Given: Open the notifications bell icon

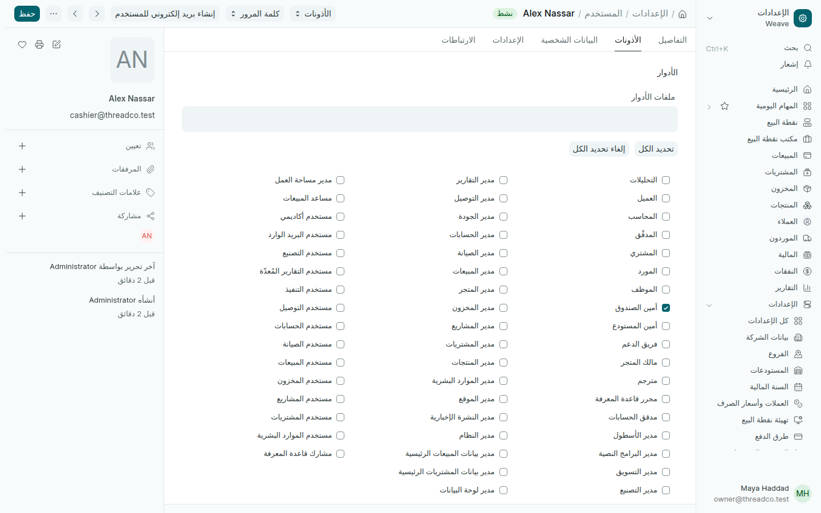Looking at the screenshot, I should [x=807, y=64].
